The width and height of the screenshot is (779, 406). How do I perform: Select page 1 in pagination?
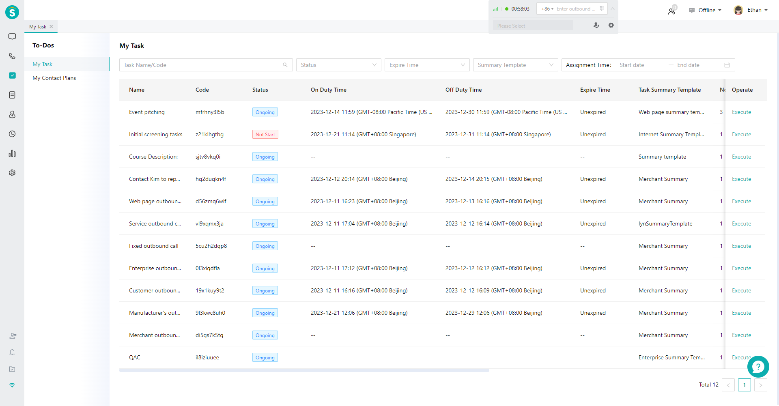click(x=745, y=385)
